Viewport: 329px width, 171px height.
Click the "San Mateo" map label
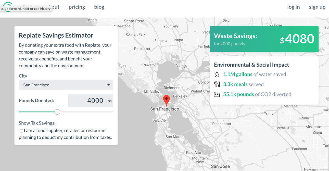pyautogui.click(x=174, y=137)
